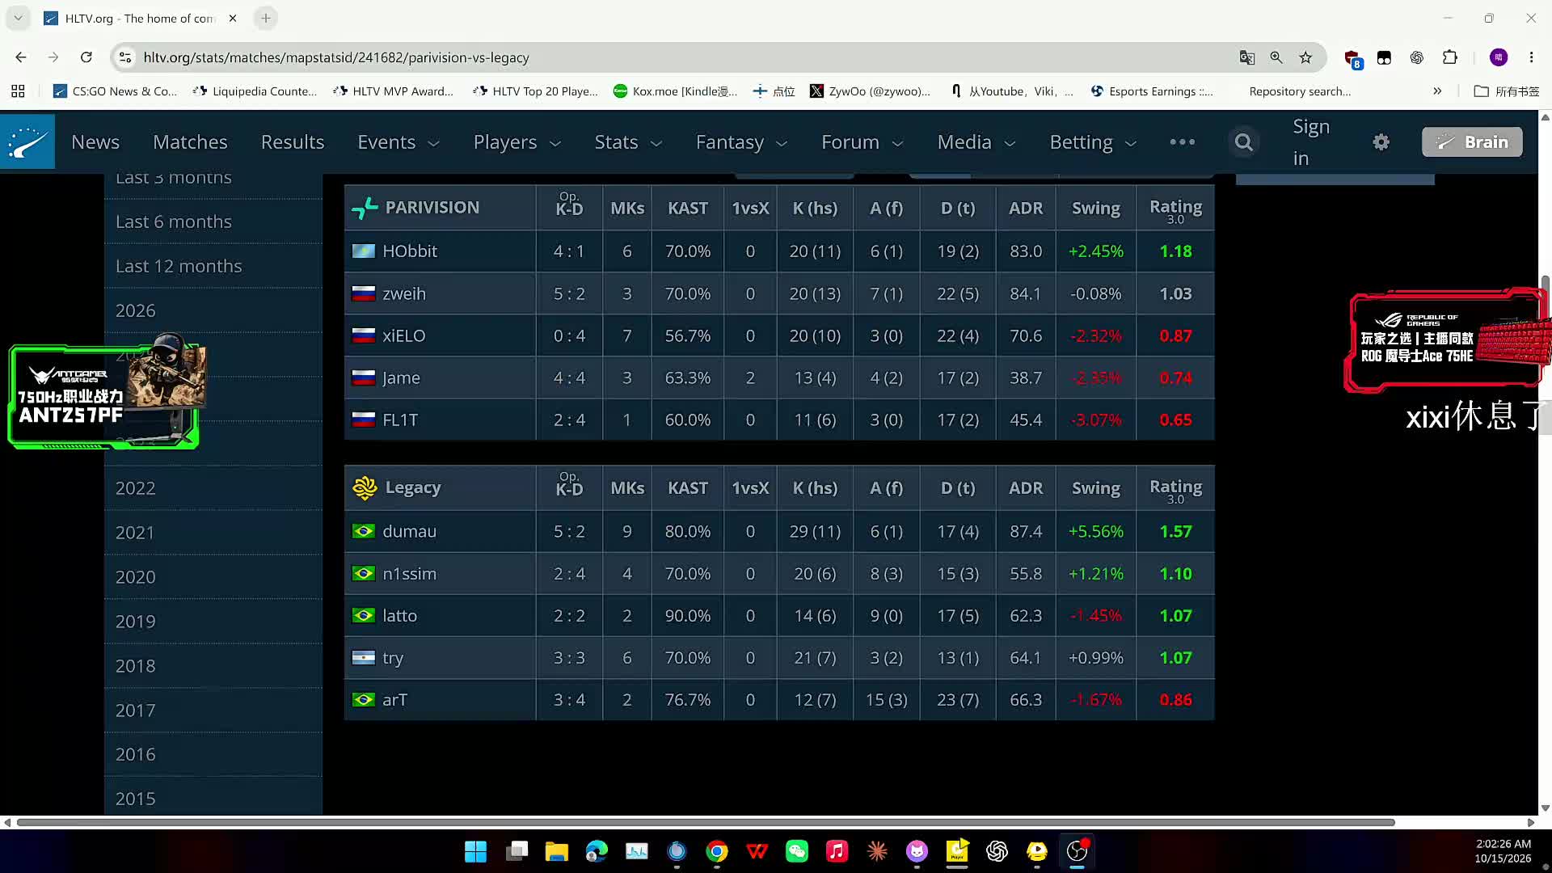
Task: Open the HLTV Top 20 Players bookmark
Action: click(535, 91)
